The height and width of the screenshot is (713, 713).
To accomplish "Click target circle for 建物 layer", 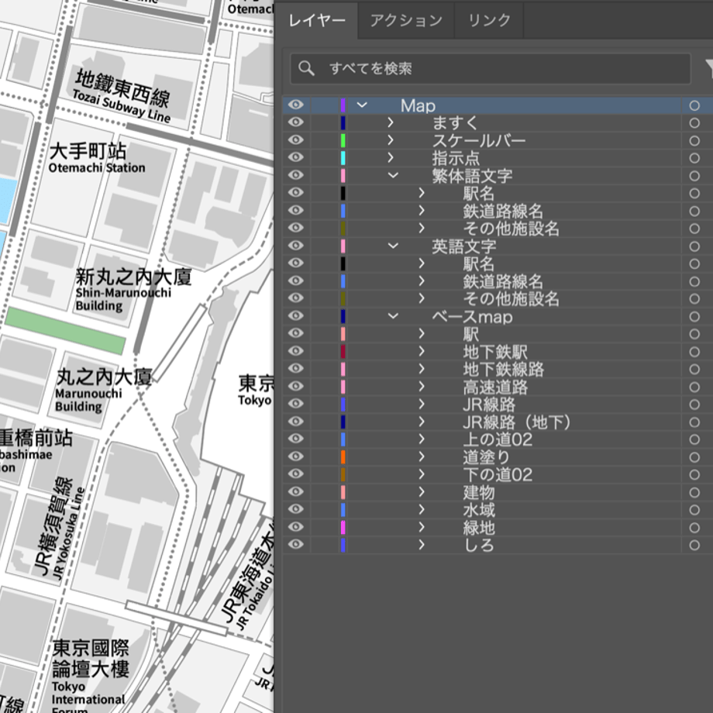I will click(x=694, y=492).
